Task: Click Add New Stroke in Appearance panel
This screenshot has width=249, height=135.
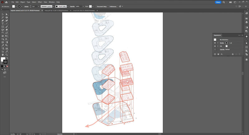Action: (x=215, y=54)
